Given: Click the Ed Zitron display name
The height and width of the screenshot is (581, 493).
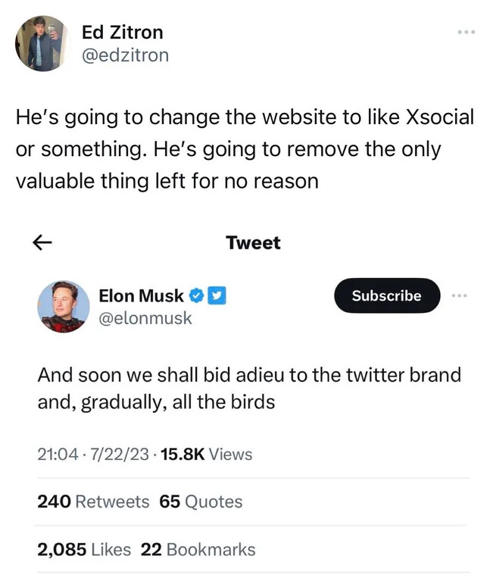Looking at the screenshot, I should tap(122, 33).
